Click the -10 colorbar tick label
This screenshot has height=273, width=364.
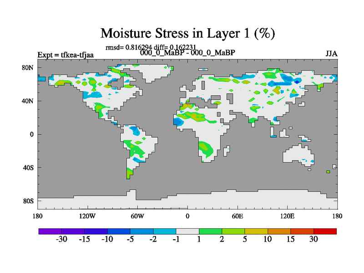(107, 239)
